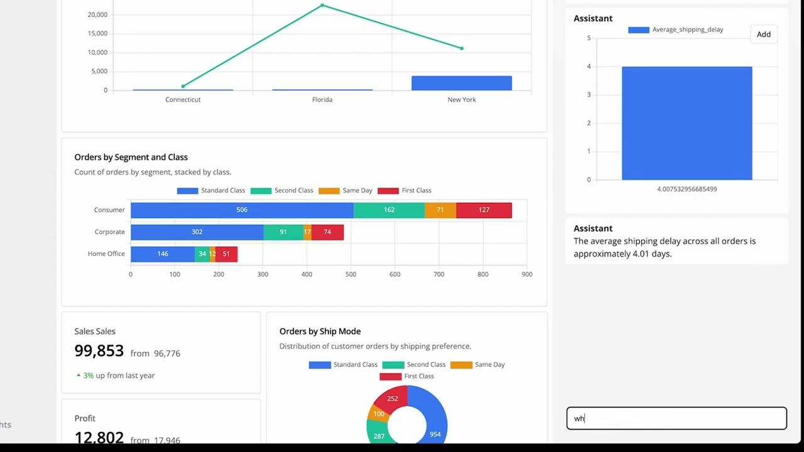Toggle Same Day legend in Orders by Ship Mode
Viewport: 804px width, 452px height.
[478, 365]
